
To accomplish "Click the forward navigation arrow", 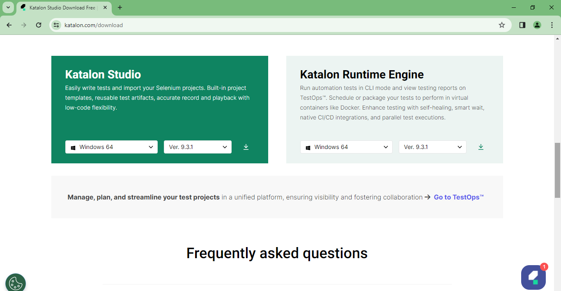I will (x=24, y=25).
